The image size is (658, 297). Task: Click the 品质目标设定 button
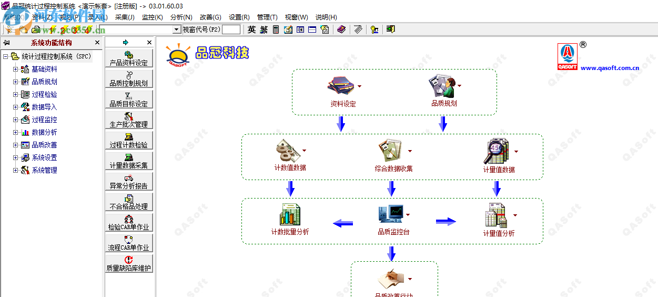tap(129, 99)
